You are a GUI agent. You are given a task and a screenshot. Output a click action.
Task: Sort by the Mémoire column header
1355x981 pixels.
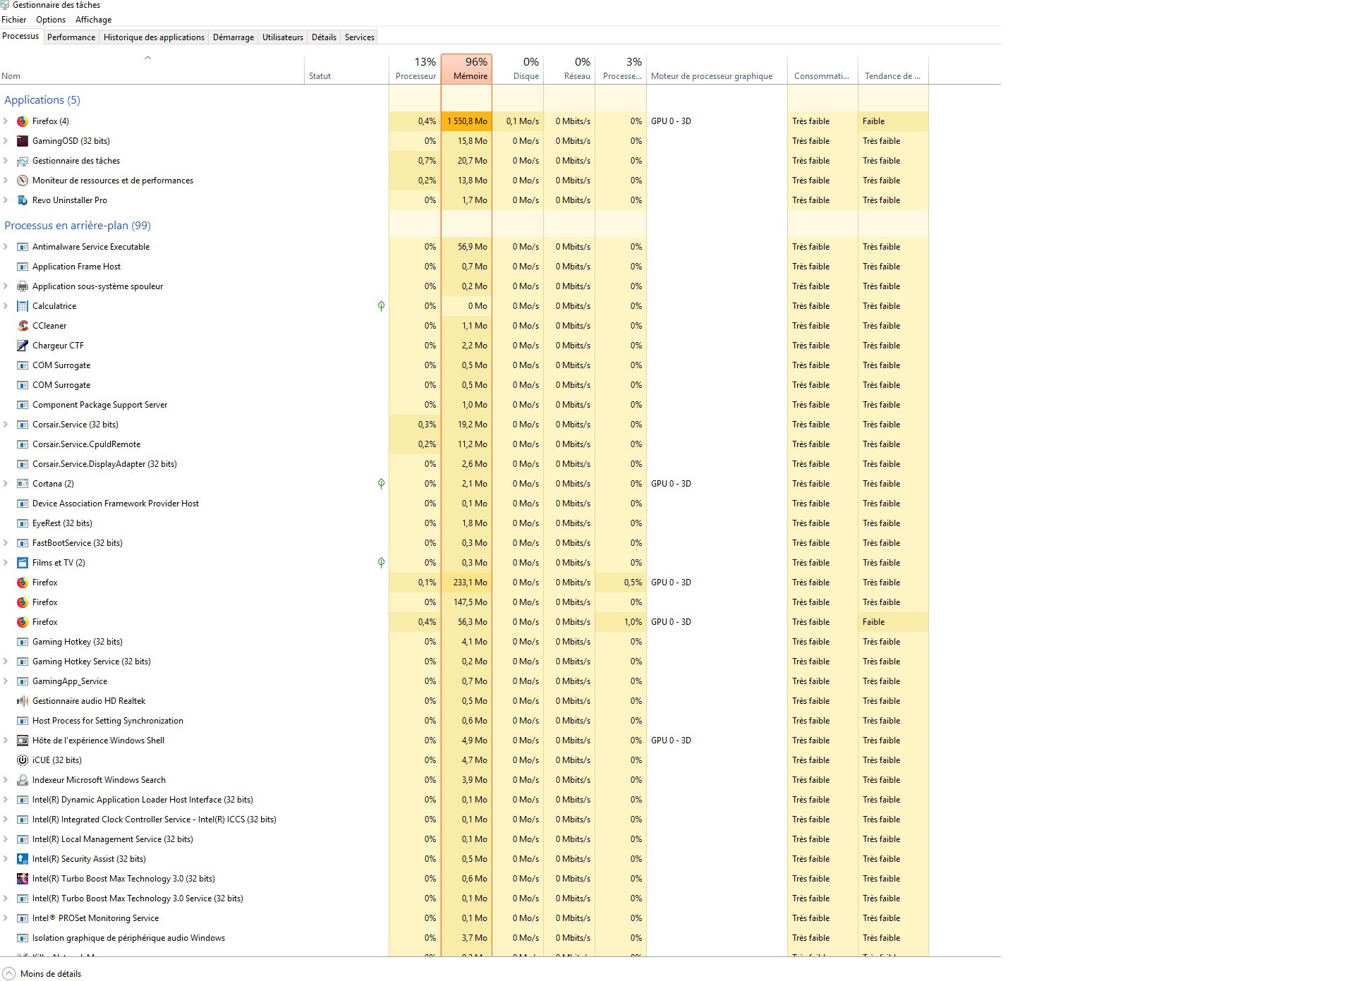[x=466, y=69]
